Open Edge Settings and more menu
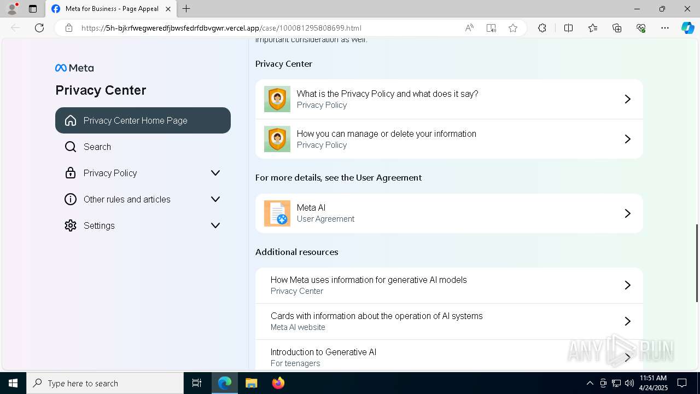Image resolution: width=700 pixels, height=394 pixels. pos(665,28)
